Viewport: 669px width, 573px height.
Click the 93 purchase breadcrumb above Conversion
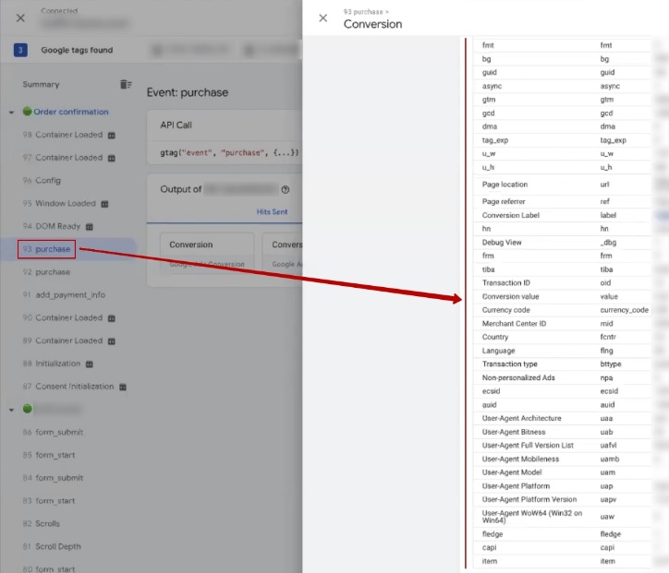click(361, 12)
